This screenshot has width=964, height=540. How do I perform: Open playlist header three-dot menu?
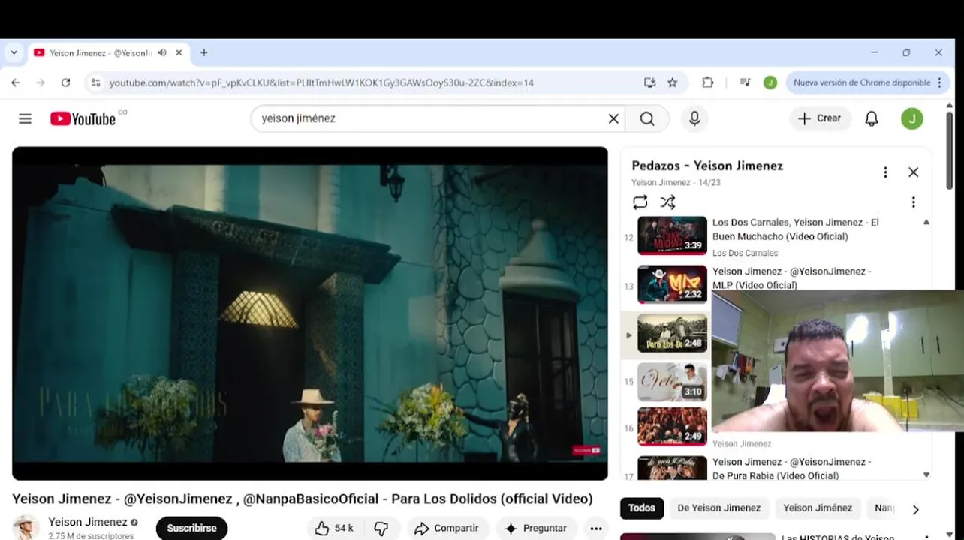point(885,172)
